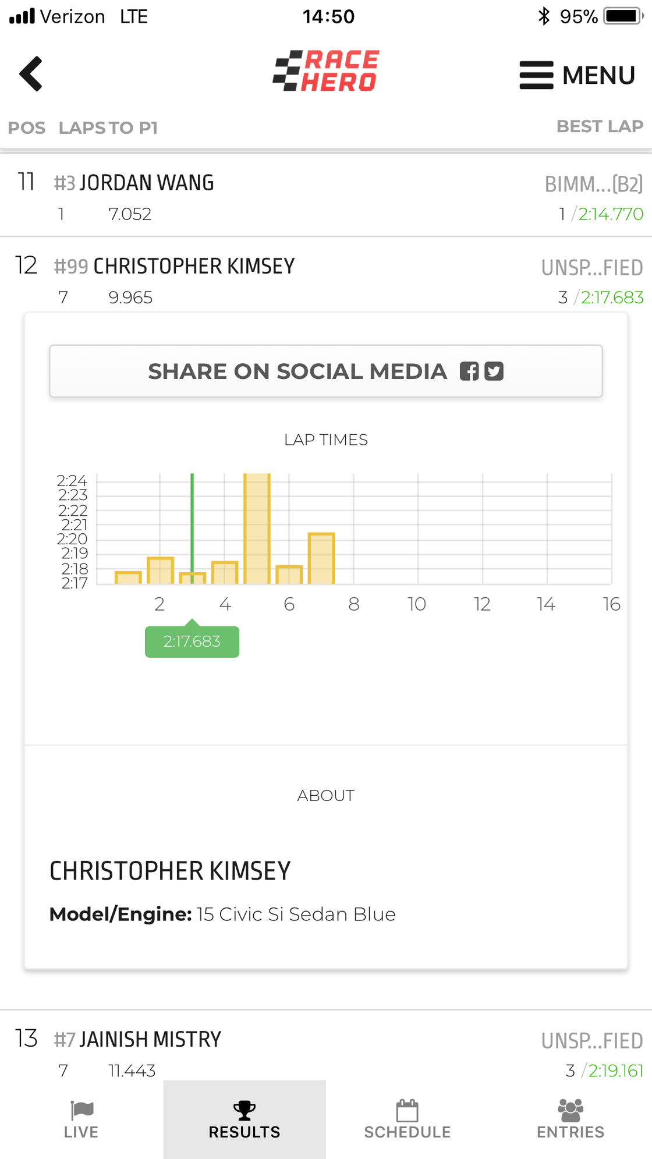Image resolution: width=652 pixels, height=1159 pixels.
Task: Open the hamburger MENU
Action: (576, 75)
